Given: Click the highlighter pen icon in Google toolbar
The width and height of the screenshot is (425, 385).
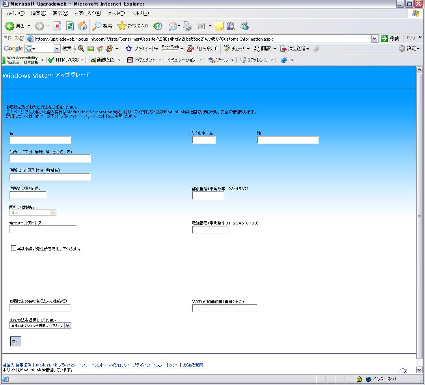Looking at the screenshot, I should (316, 49).
